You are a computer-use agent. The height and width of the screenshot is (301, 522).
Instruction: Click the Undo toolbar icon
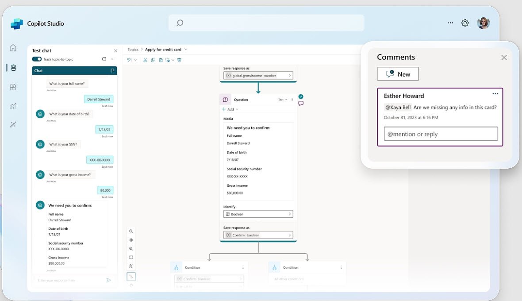click(x=129, y=60)
